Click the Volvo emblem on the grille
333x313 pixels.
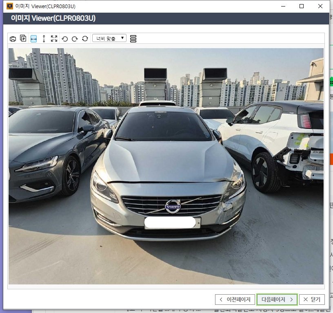click(173, 206)
